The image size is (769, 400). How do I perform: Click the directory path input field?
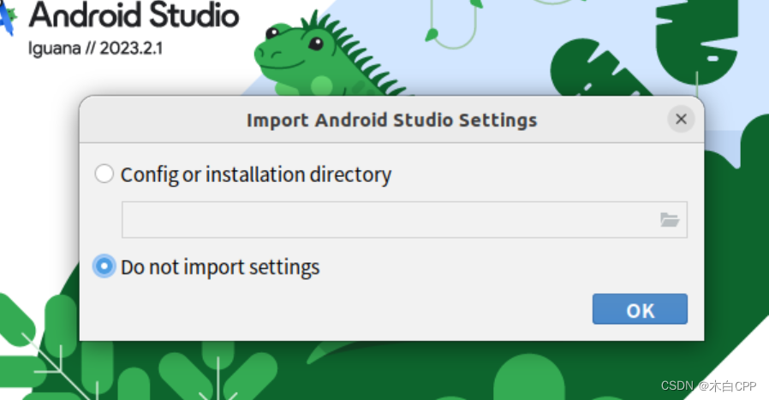tap(404, 220)
